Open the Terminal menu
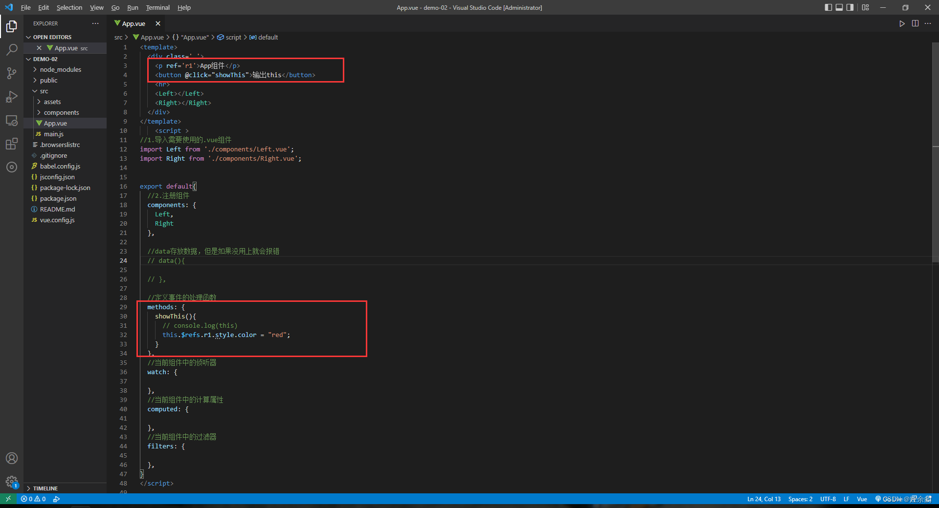Image resolution: width=939 pixels, height=508 pixels. coord(157,7)
